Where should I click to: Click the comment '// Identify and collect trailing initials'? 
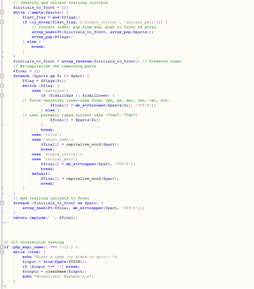click(60, 3)
